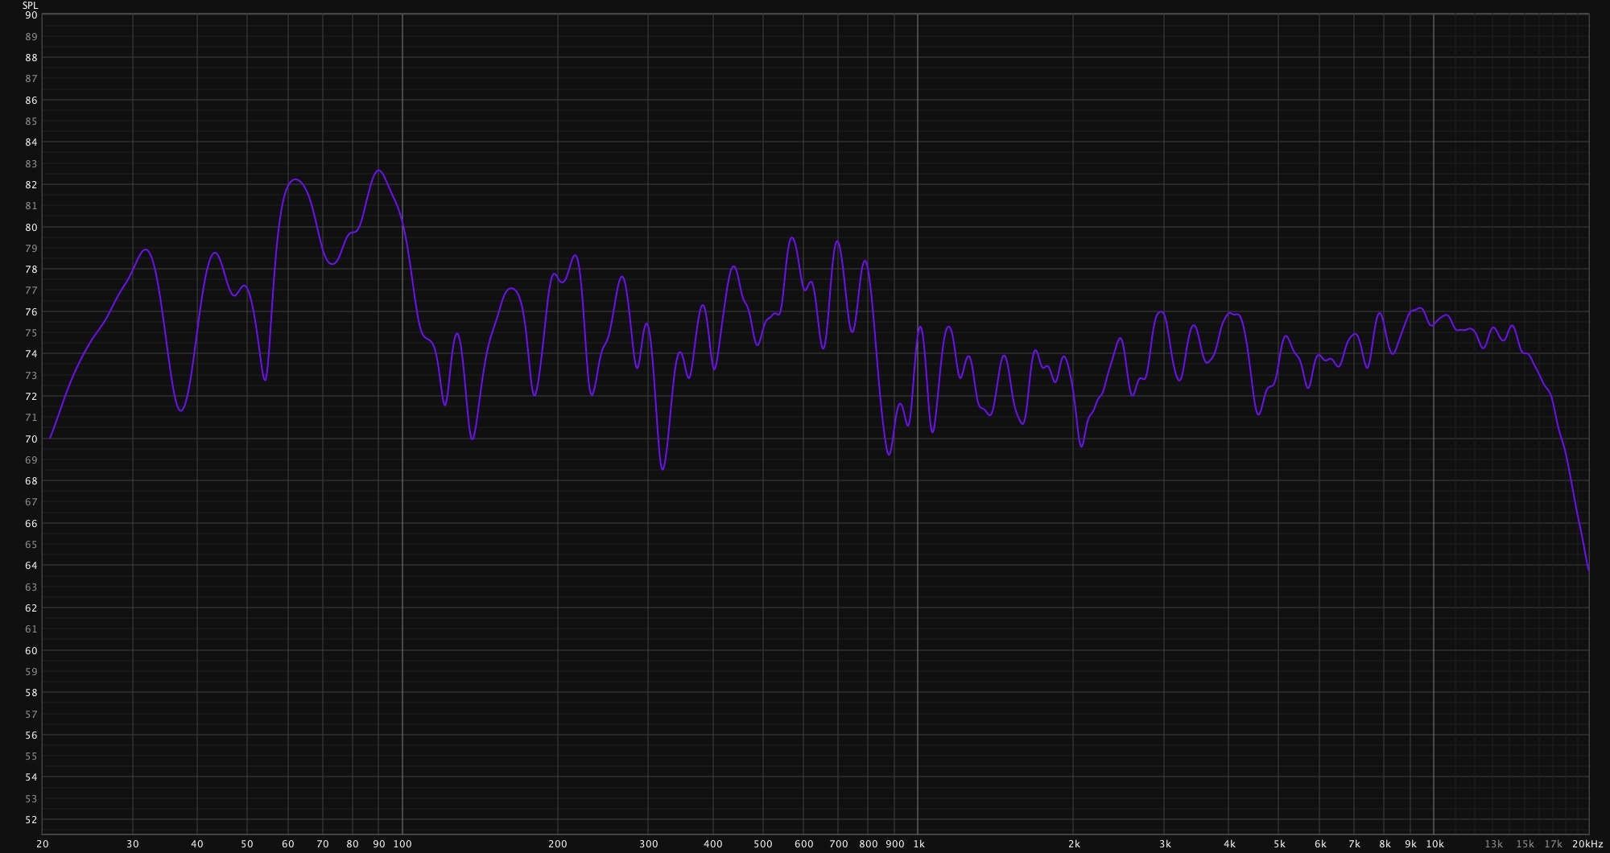Click the 6k frequency axis label

(x=1320, y=844)
